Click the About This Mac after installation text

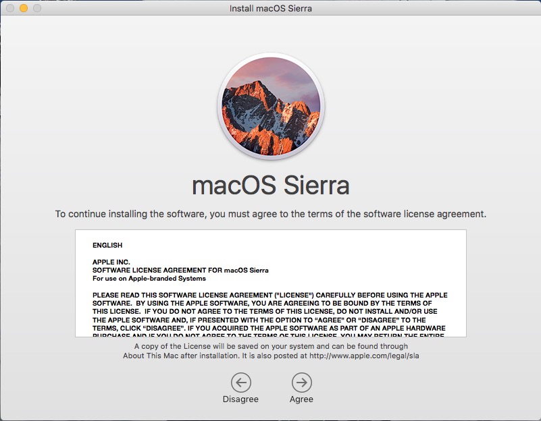point(176,356)
